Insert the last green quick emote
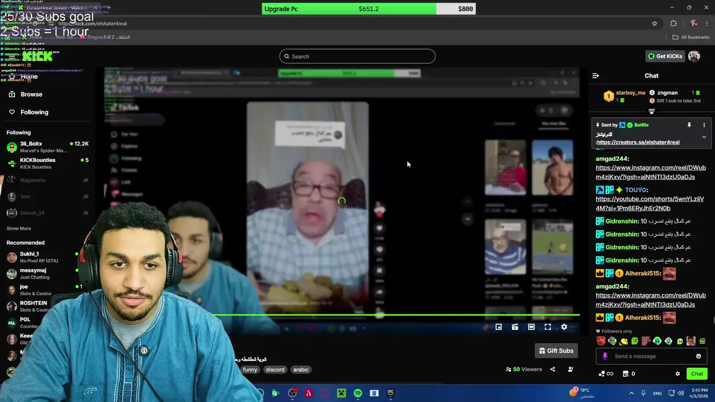 pos(702,341)
